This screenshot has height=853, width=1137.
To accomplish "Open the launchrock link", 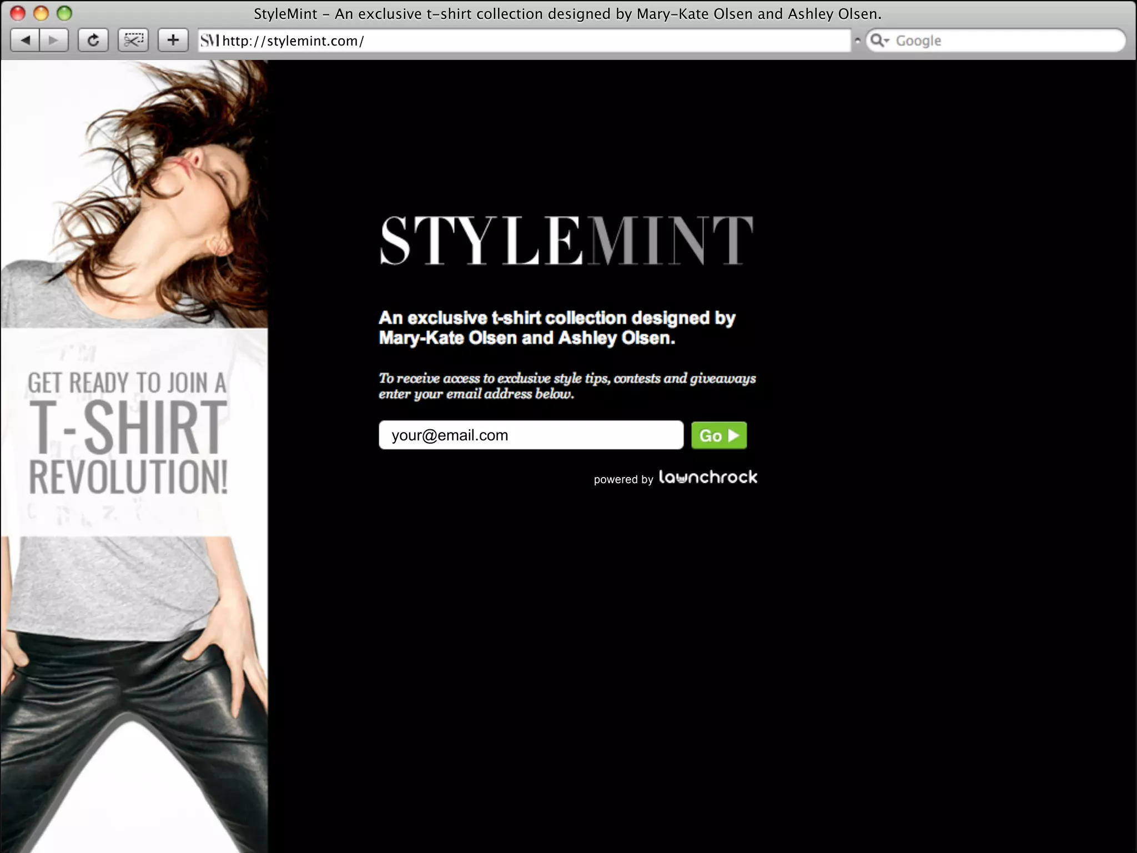I will click(x=707, y=477).
